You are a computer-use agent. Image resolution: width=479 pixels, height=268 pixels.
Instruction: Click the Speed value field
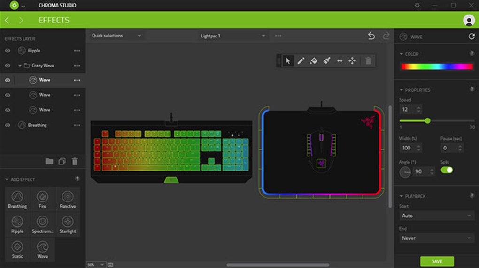[x=411, y=109]
